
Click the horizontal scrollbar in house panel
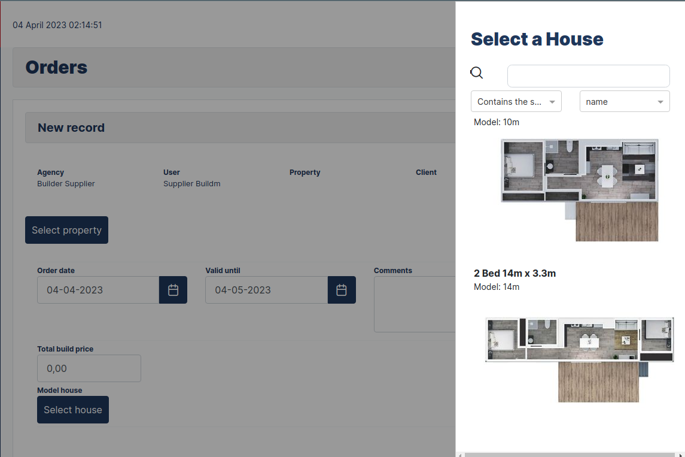568,455
